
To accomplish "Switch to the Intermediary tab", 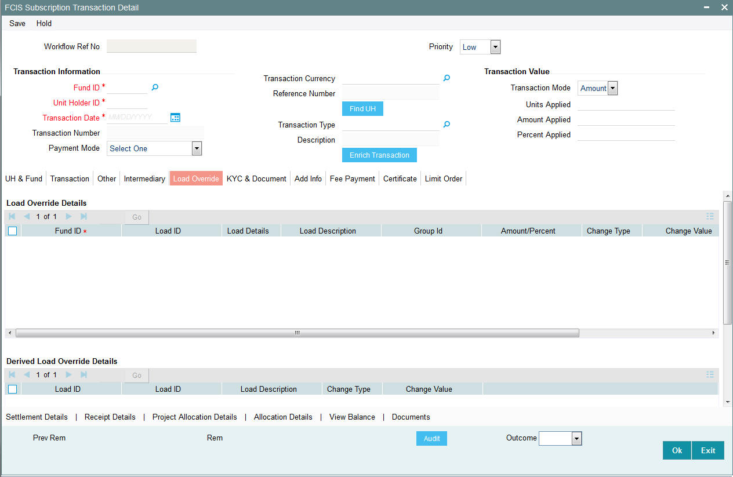I will coord(144,179).
